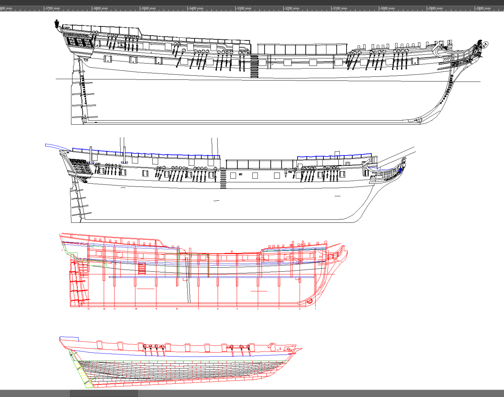This screenshot has width=504, height=397.
Task: Click the -3300 mm ruler mark
Action: tap(244, 8)
